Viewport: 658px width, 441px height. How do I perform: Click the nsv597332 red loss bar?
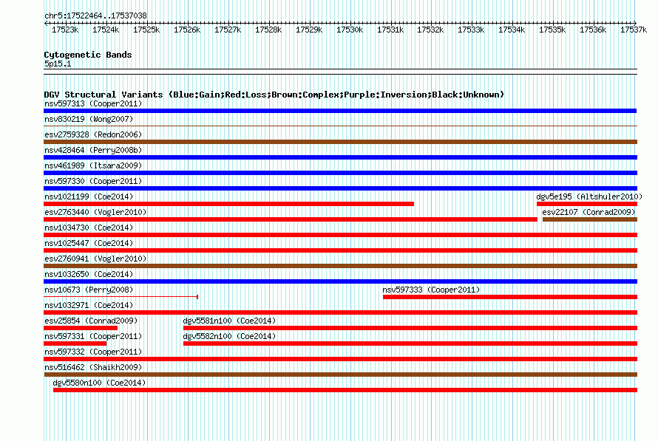[340, 359]
